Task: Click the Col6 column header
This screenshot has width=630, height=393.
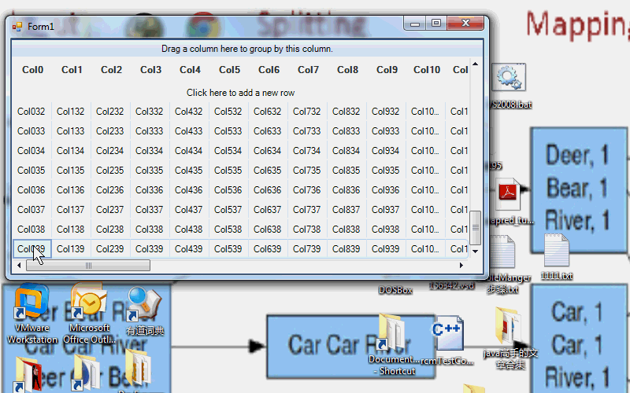Action: 269,70
